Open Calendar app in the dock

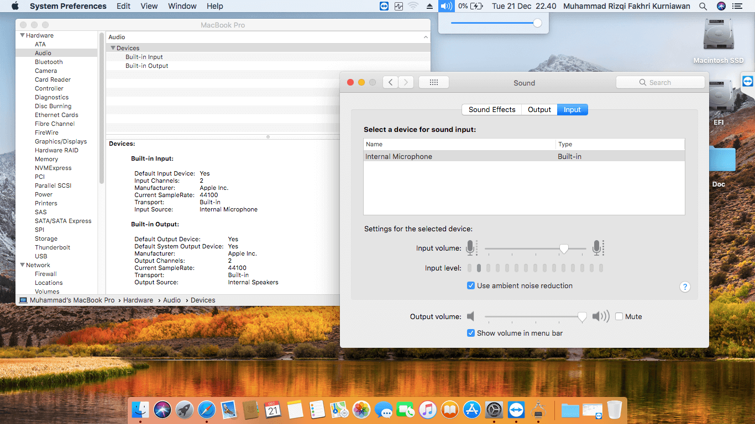click(x=273, y=410)
